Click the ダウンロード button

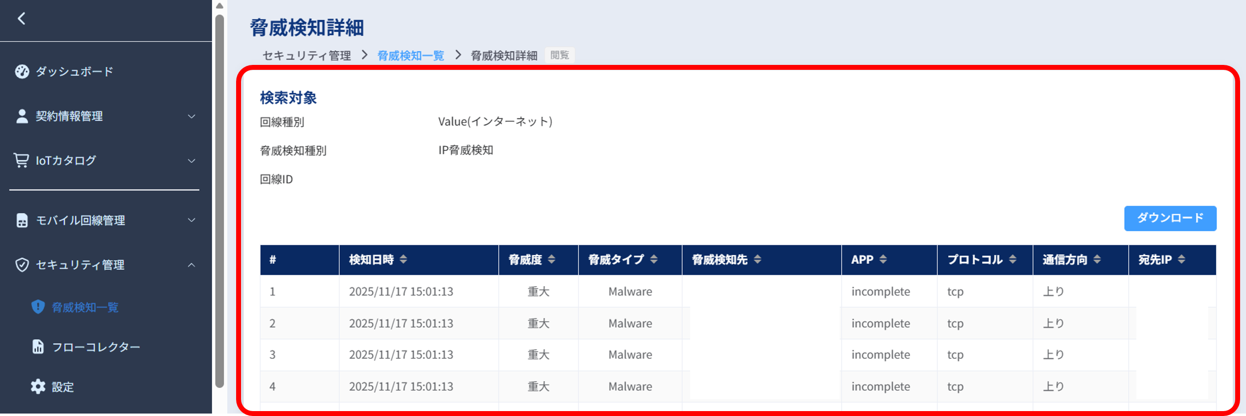[x=1170, y=218]
